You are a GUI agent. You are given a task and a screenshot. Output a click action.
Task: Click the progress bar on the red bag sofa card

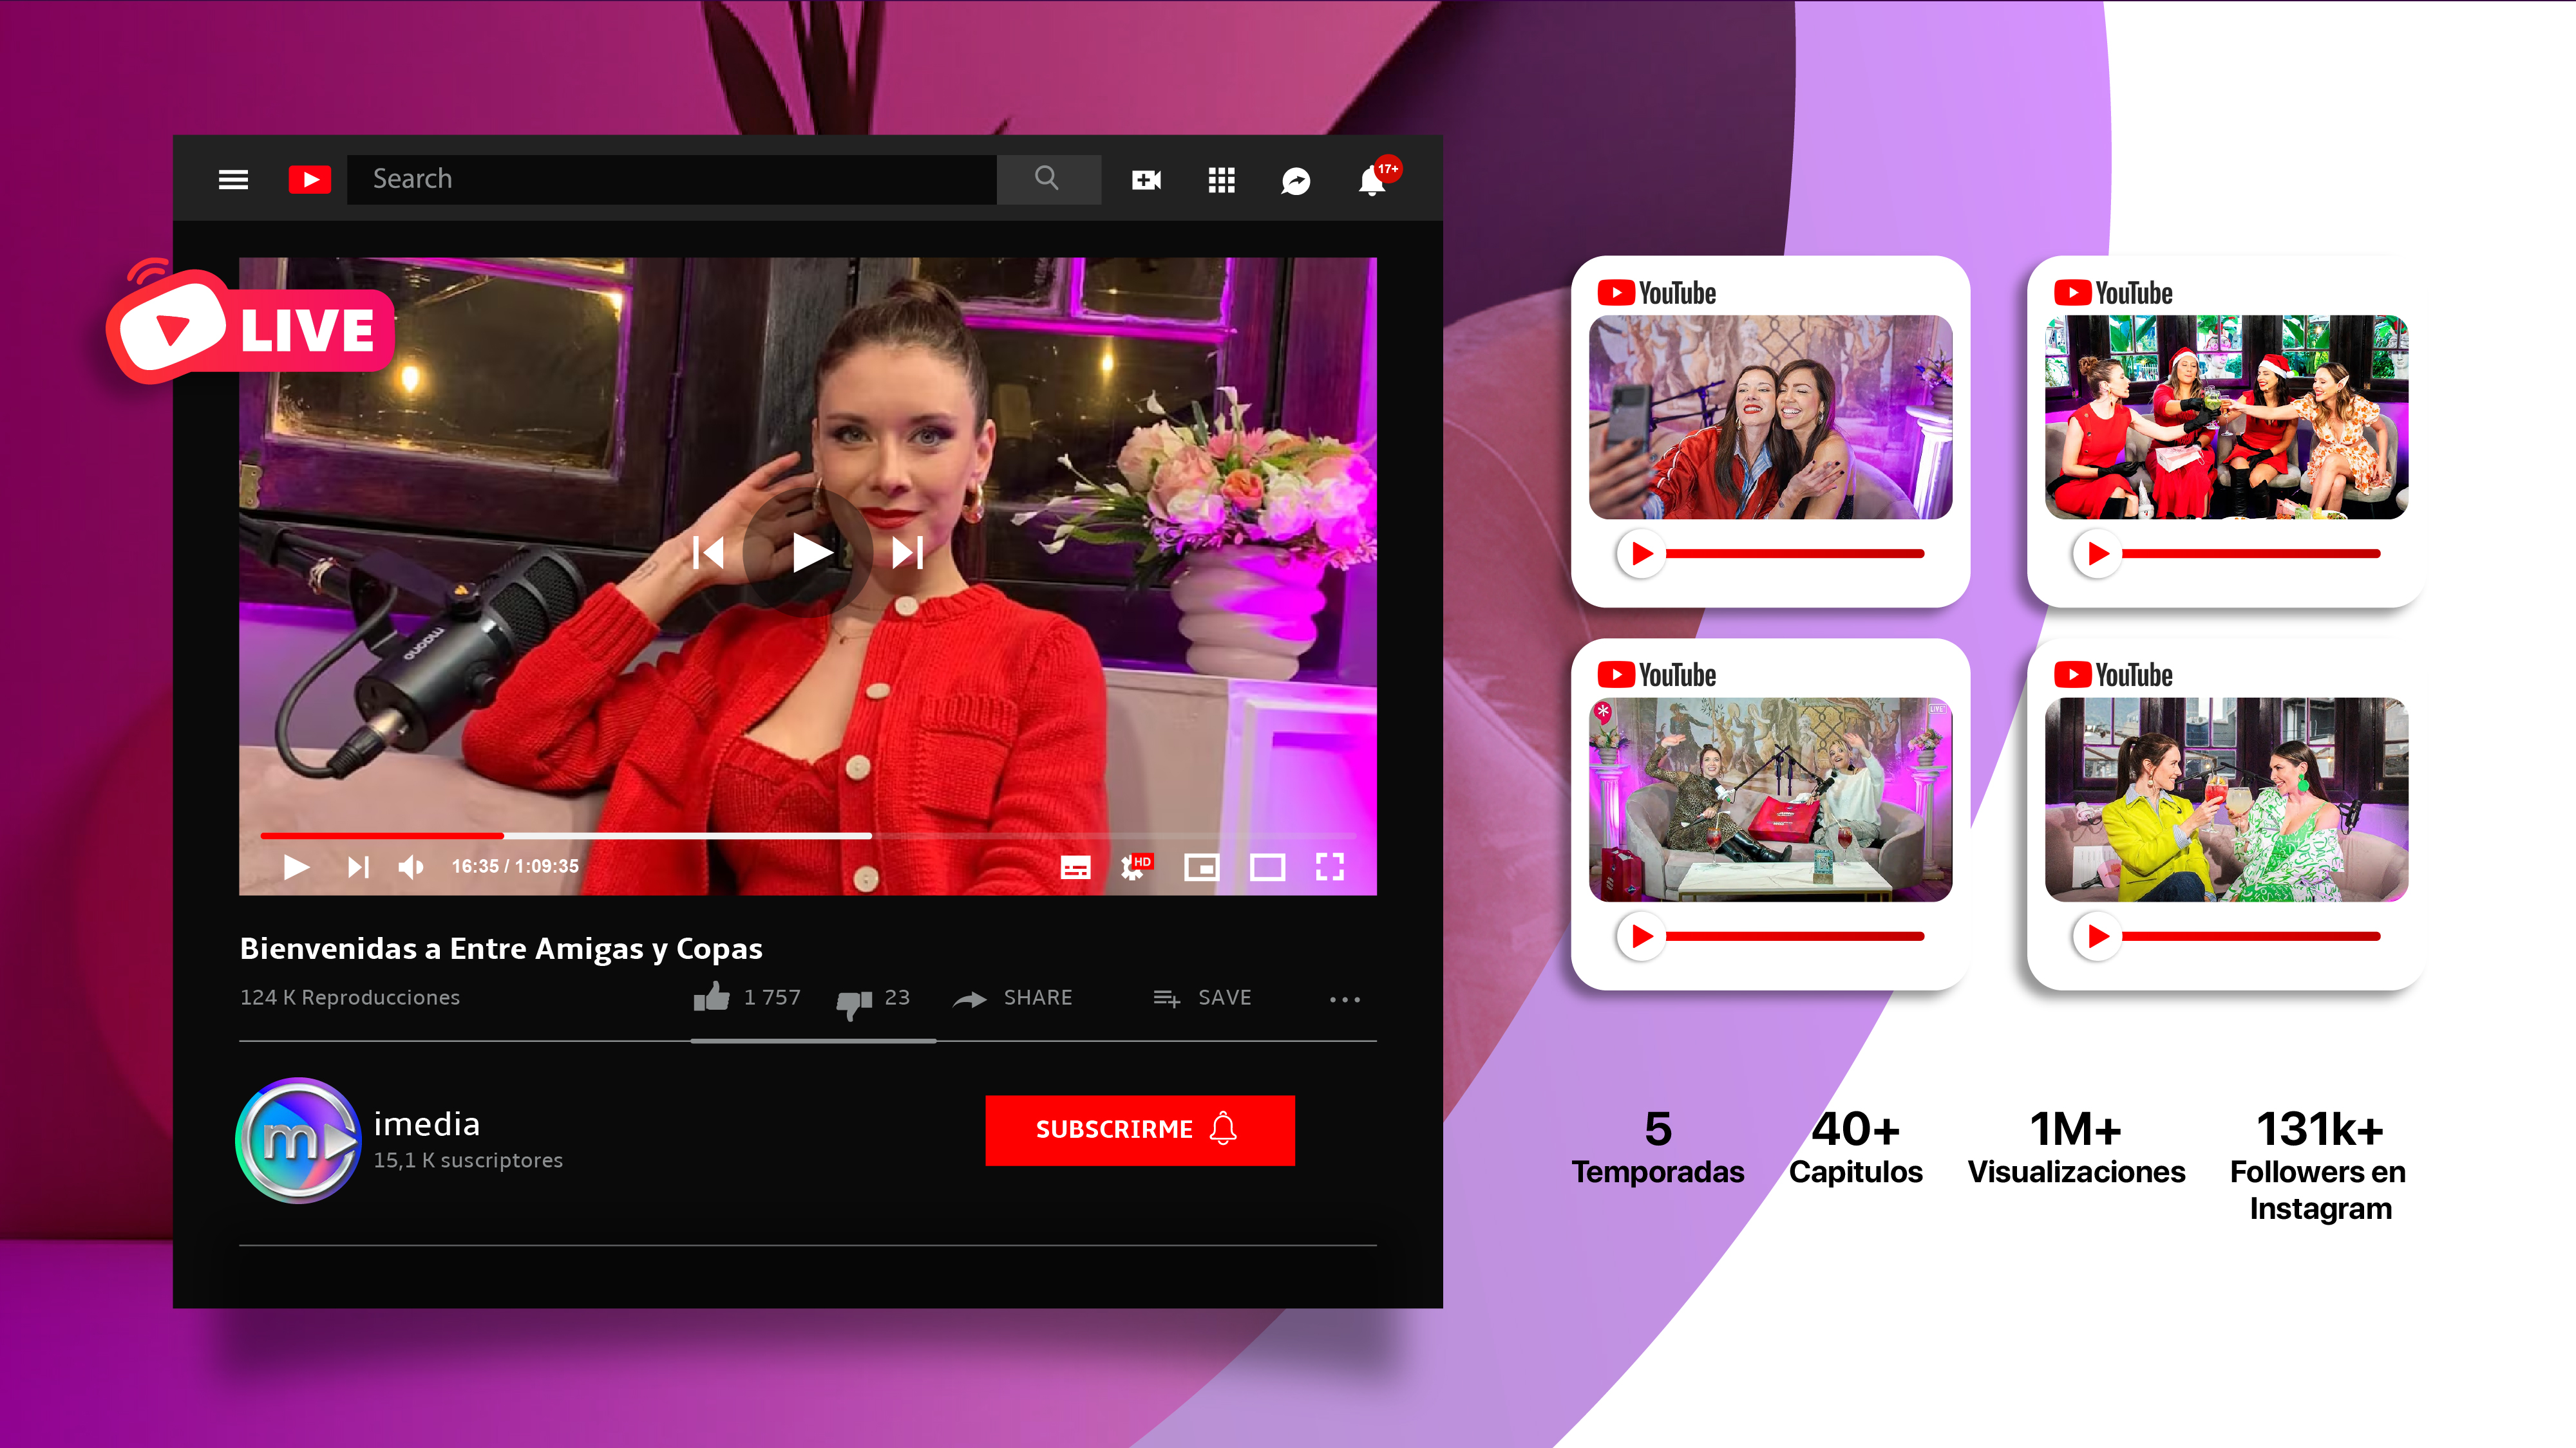tap(1795, 936)
